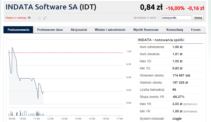Click the red dashed reference line on chart
Viewport: 211px width, 122px height.
(81, 53)
